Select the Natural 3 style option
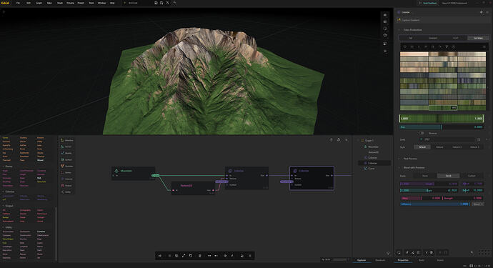 point(474,147)
